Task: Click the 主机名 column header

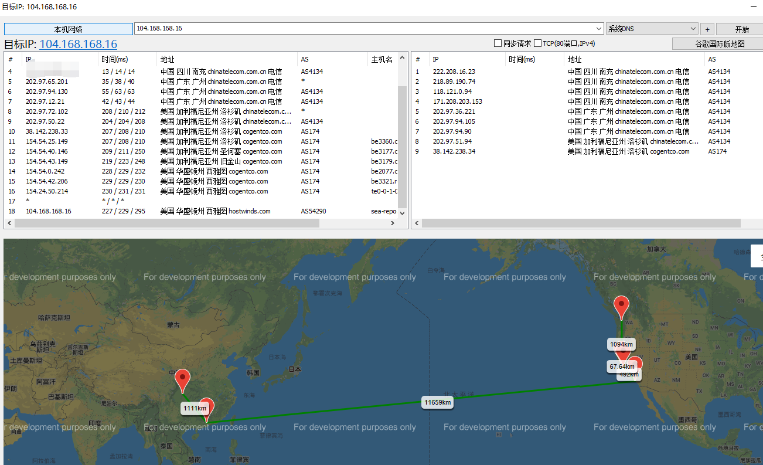Action: (x=381, y=59)
